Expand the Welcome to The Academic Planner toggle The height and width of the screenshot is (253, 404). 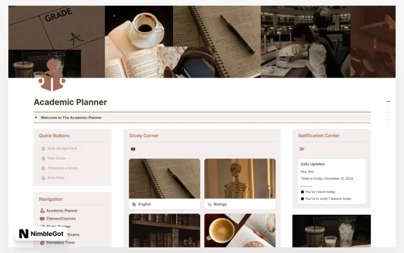(36, 117)
